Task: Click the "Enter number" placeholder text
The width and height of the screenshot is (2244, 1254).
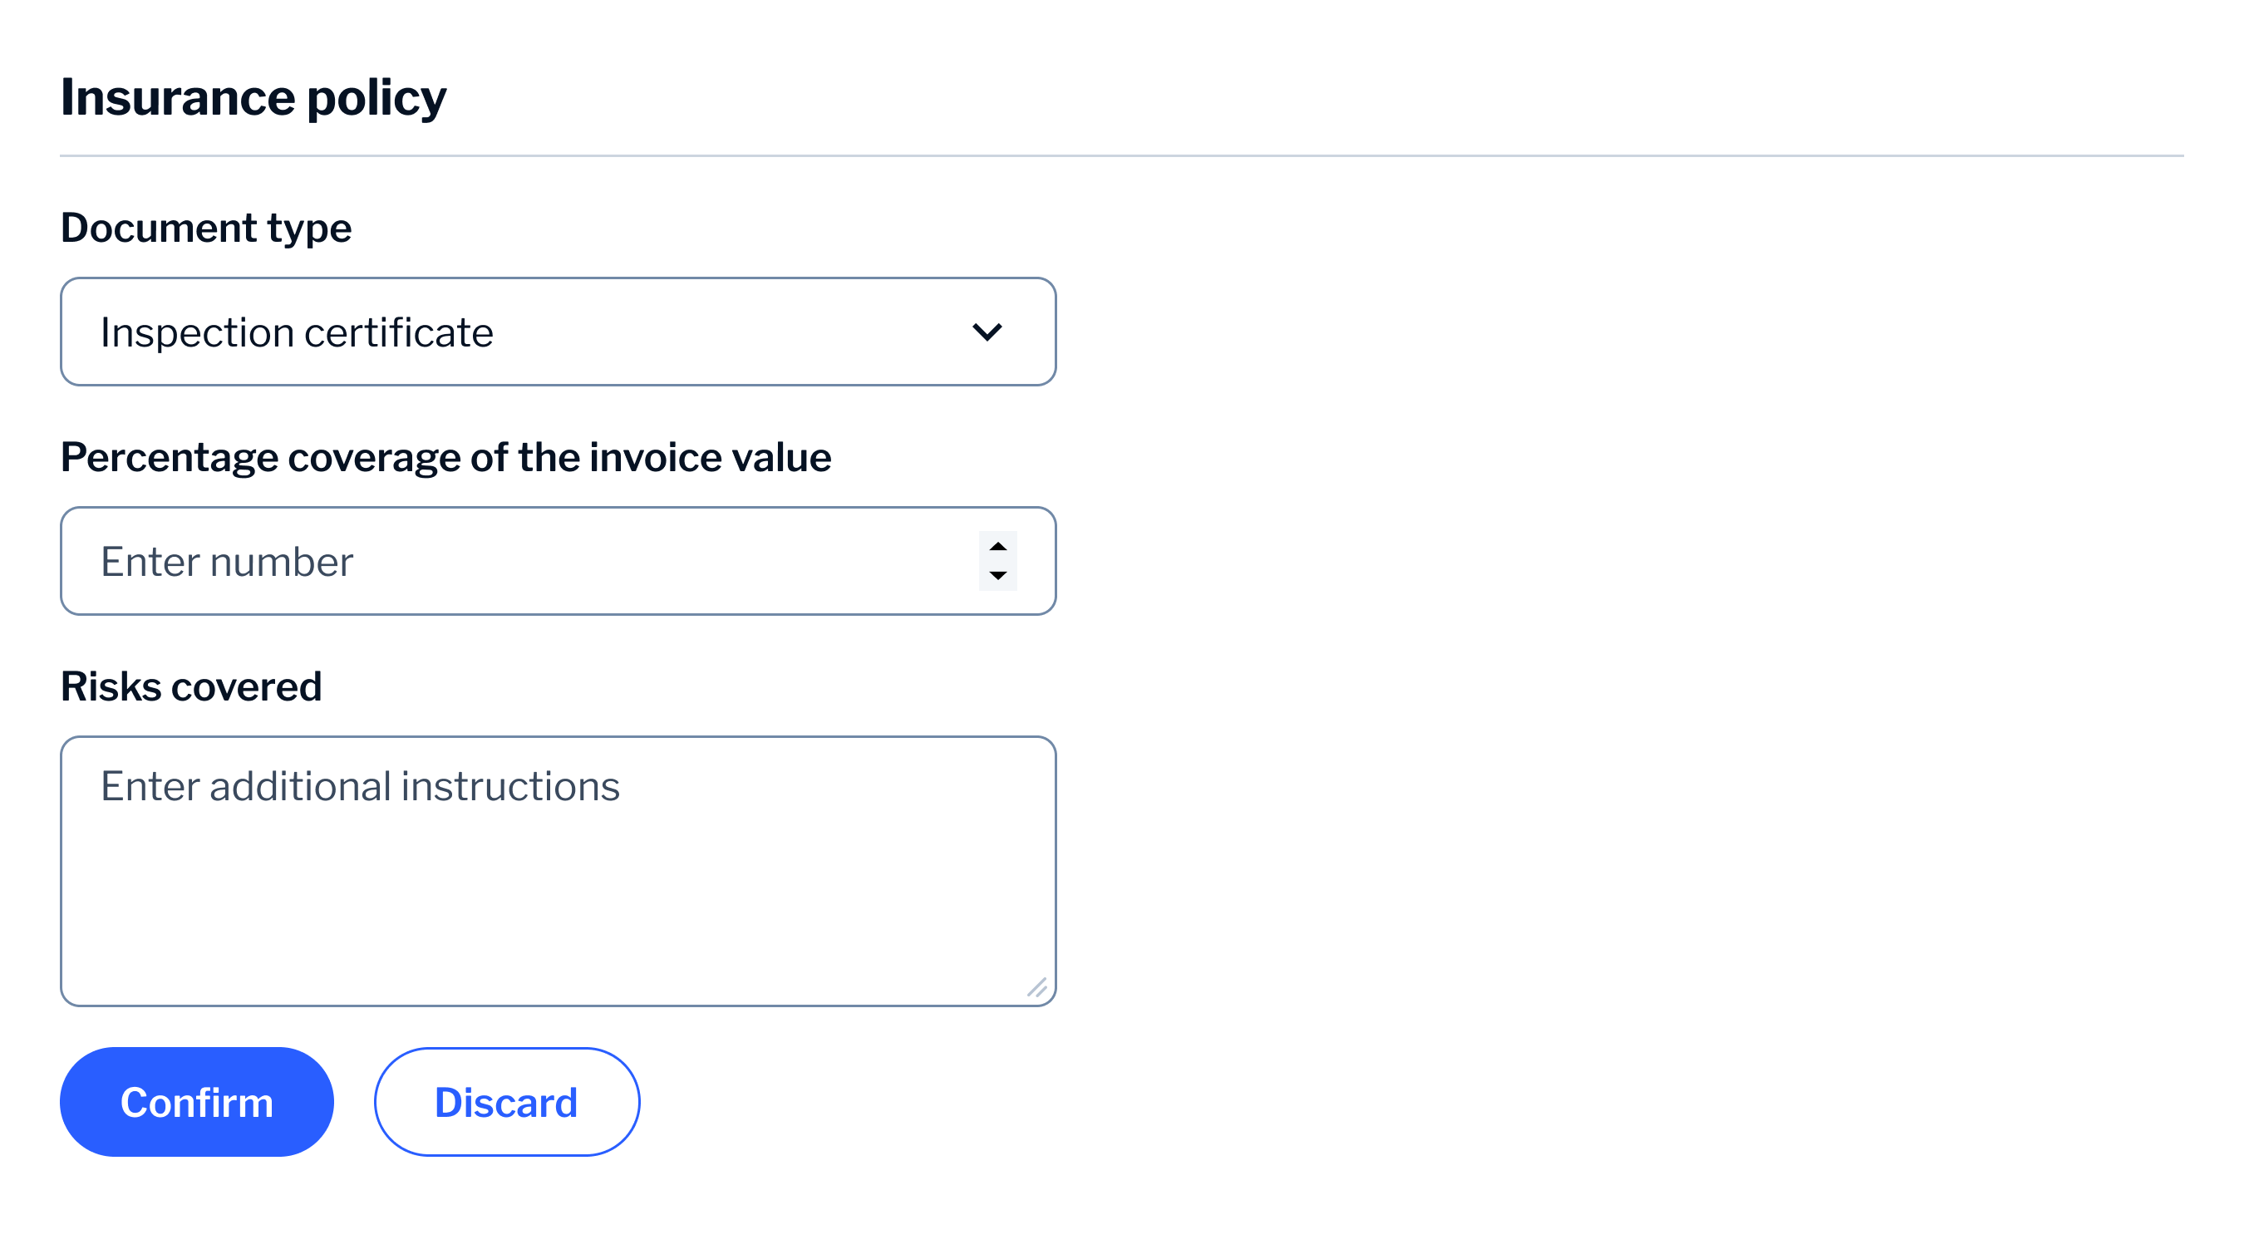Action: [x=227, y=562]
